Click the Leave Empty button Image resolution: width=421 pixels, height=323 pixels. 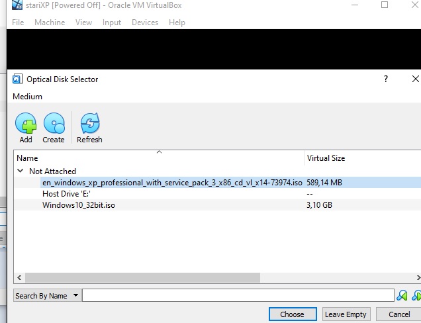click(x=346, y=314)
